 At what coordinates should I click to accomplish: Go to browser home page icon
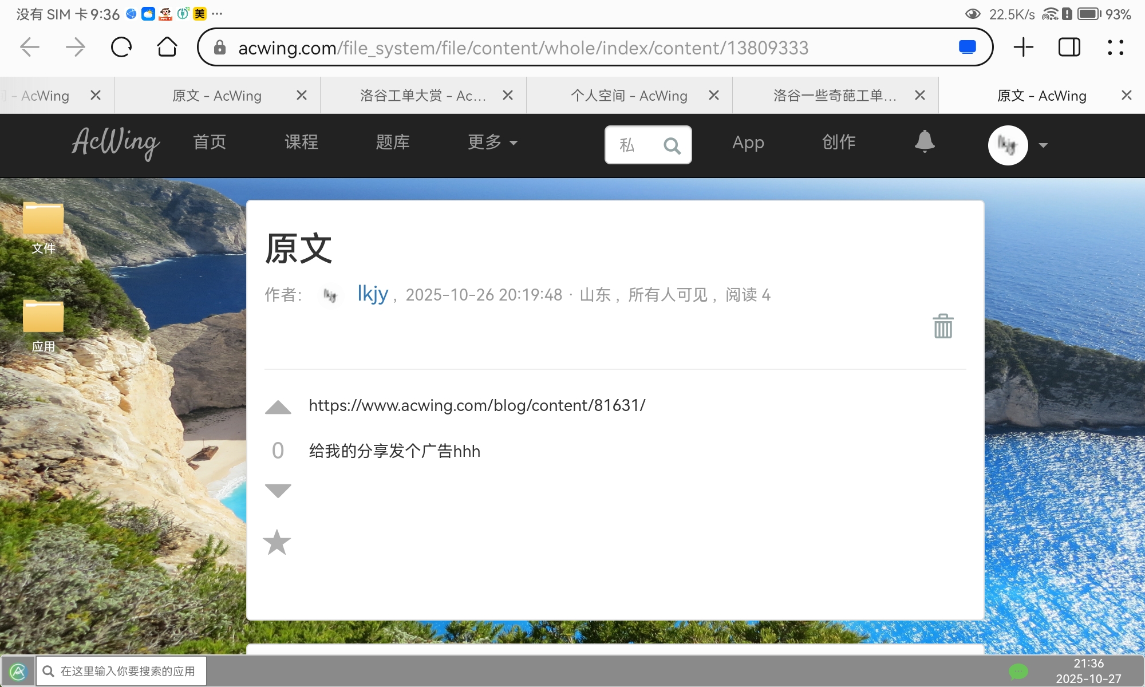167,48
